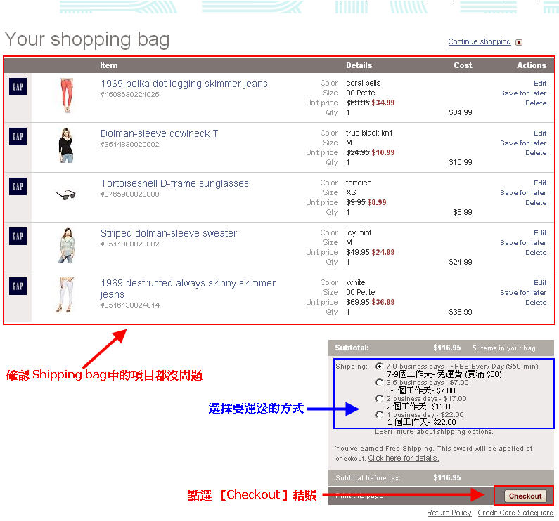Click the $116.95 subtotal before tax value
The width and height of the screenshot is (559, 521).
447,478
